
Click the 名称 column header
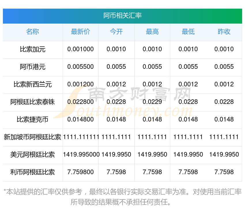[33, 32]
